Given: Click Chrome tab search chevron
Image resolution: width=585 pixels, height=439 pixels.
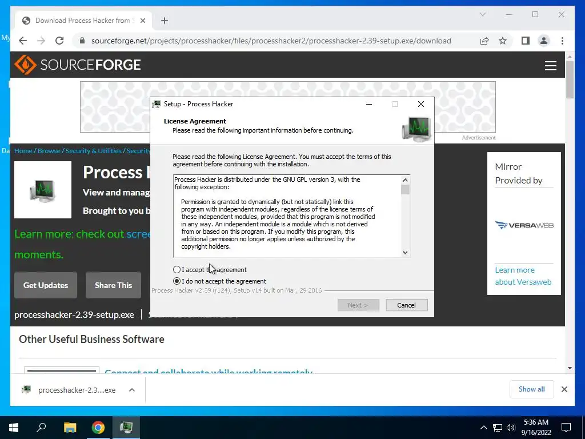Looking at the screenshot, I should coord(482,14).
